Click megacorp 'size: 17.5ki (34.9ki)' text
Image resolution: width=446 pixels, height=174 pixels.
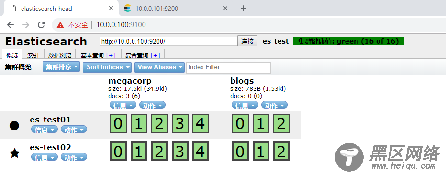[137, 89]
